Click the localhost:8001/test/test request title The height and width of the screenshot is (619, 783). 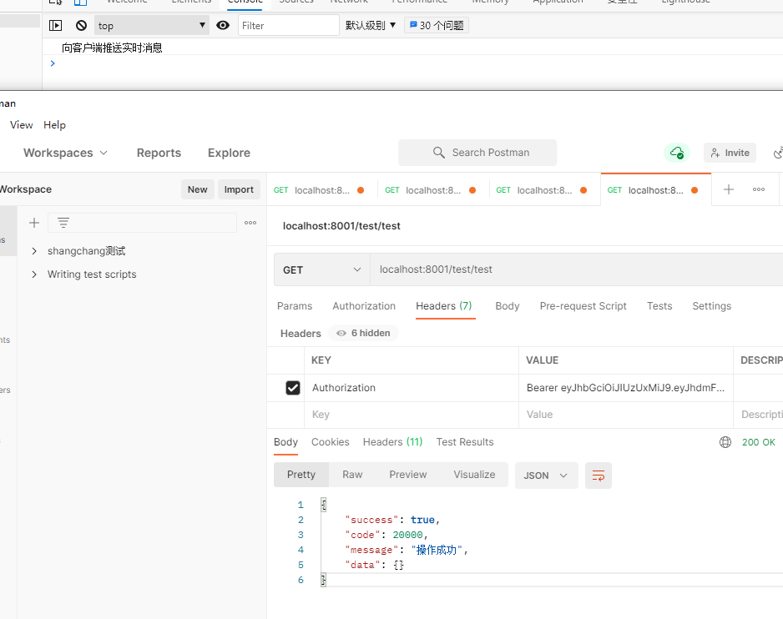[341, 226]
